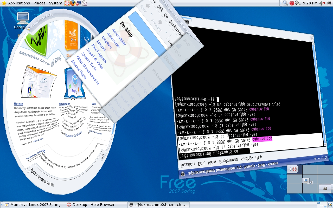Viewport: 333px width, 208px height.
Task: Select the GIMP window in the pager
Action: click(x=325, y=188)
